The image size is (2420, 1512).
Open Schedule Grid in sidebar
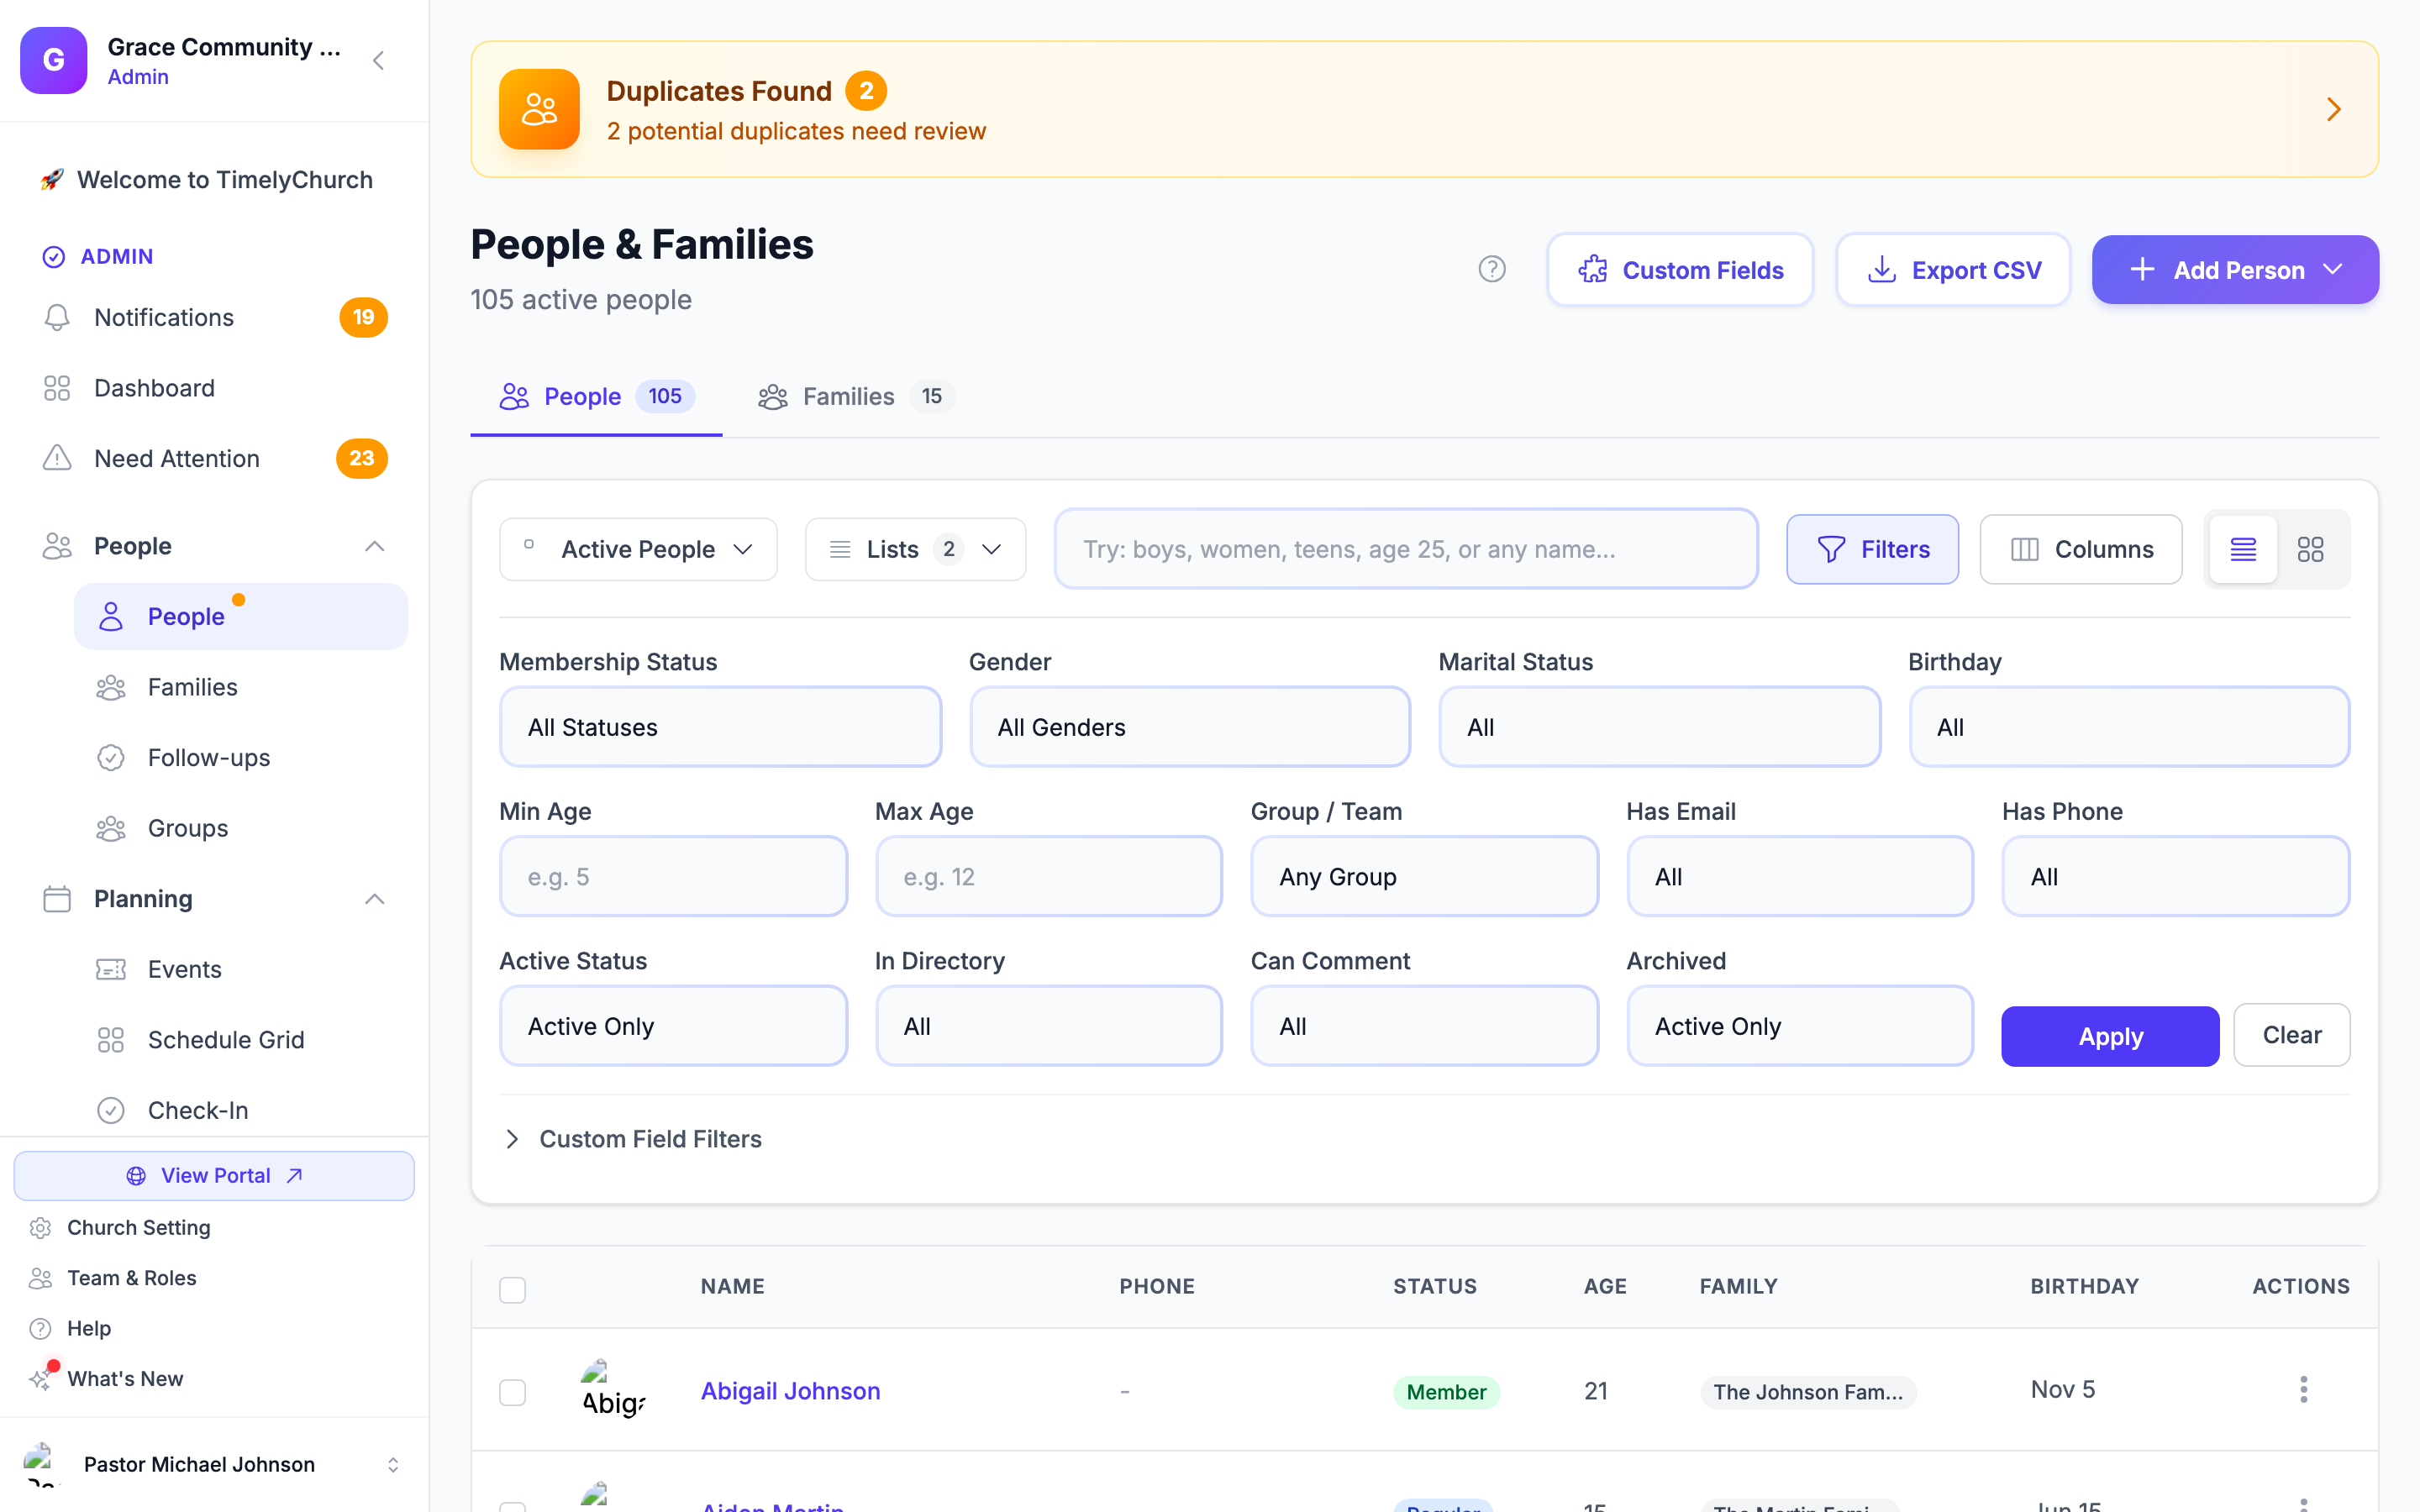point(241,1040)
